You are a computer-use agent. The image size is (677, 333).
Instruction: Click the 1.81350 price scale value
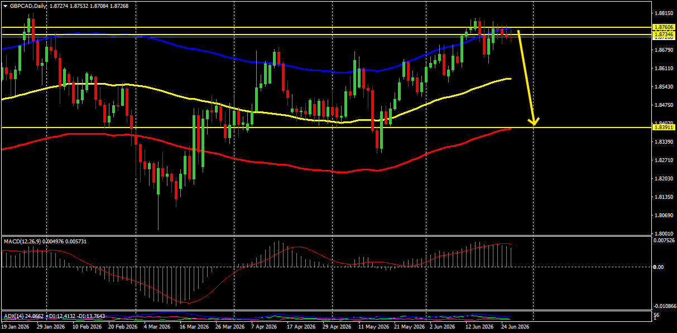[x=664, y=197]
